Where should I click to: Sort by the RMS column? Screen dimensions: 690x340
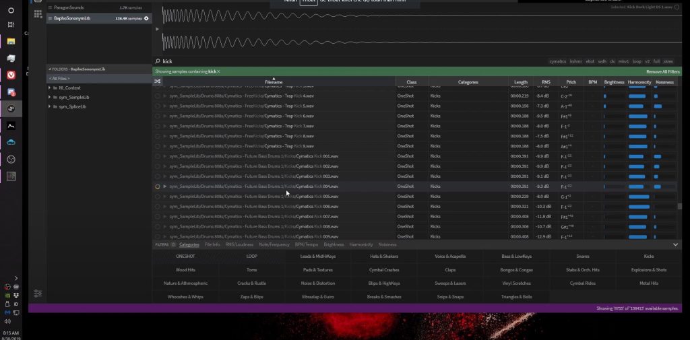click(x=546, y=82)
